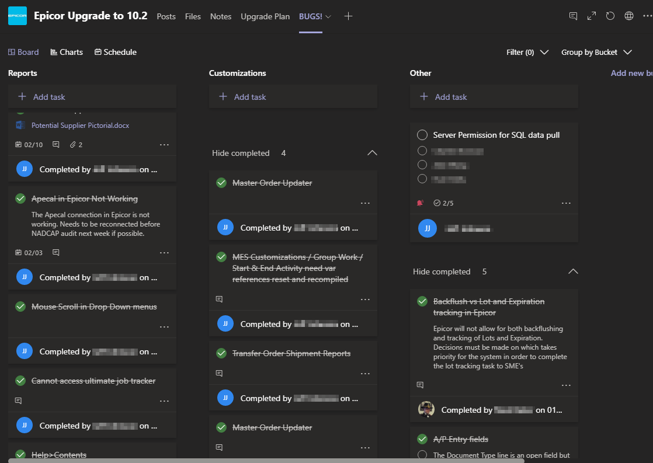Open more options for Server Permission task
Viewport: 653px width, 463px height.
click(x=566, y=203)
